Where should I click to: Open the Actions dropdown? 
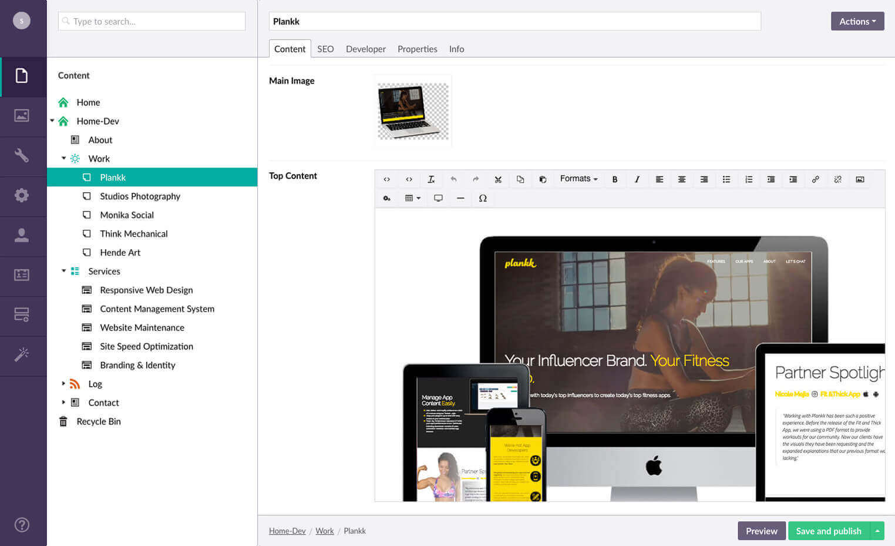tap(857, 21)
